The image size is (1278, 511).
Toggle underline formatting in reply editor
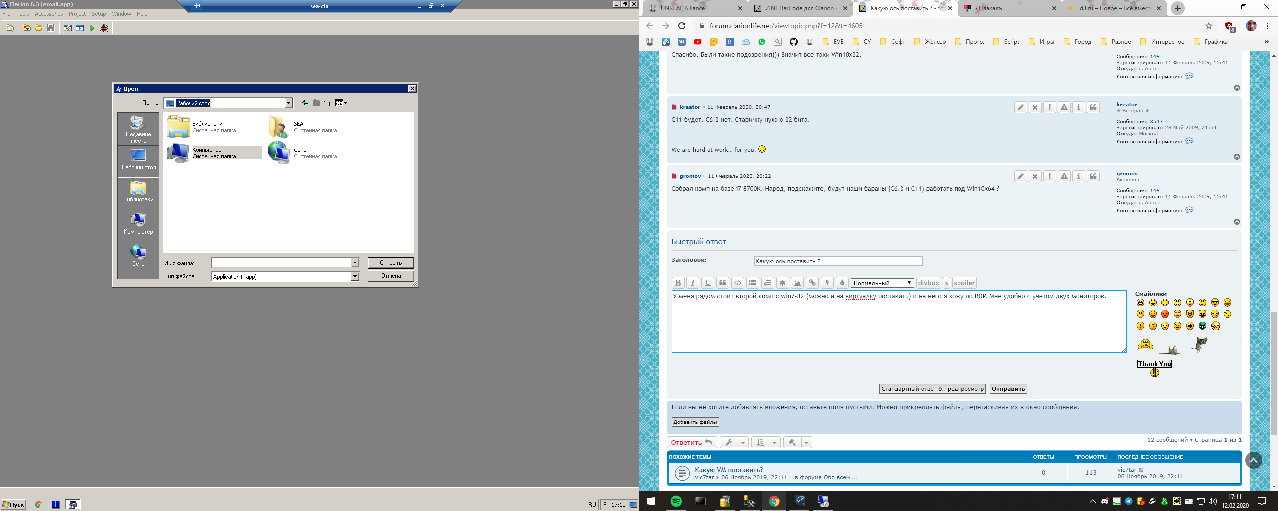pos(707,283)
